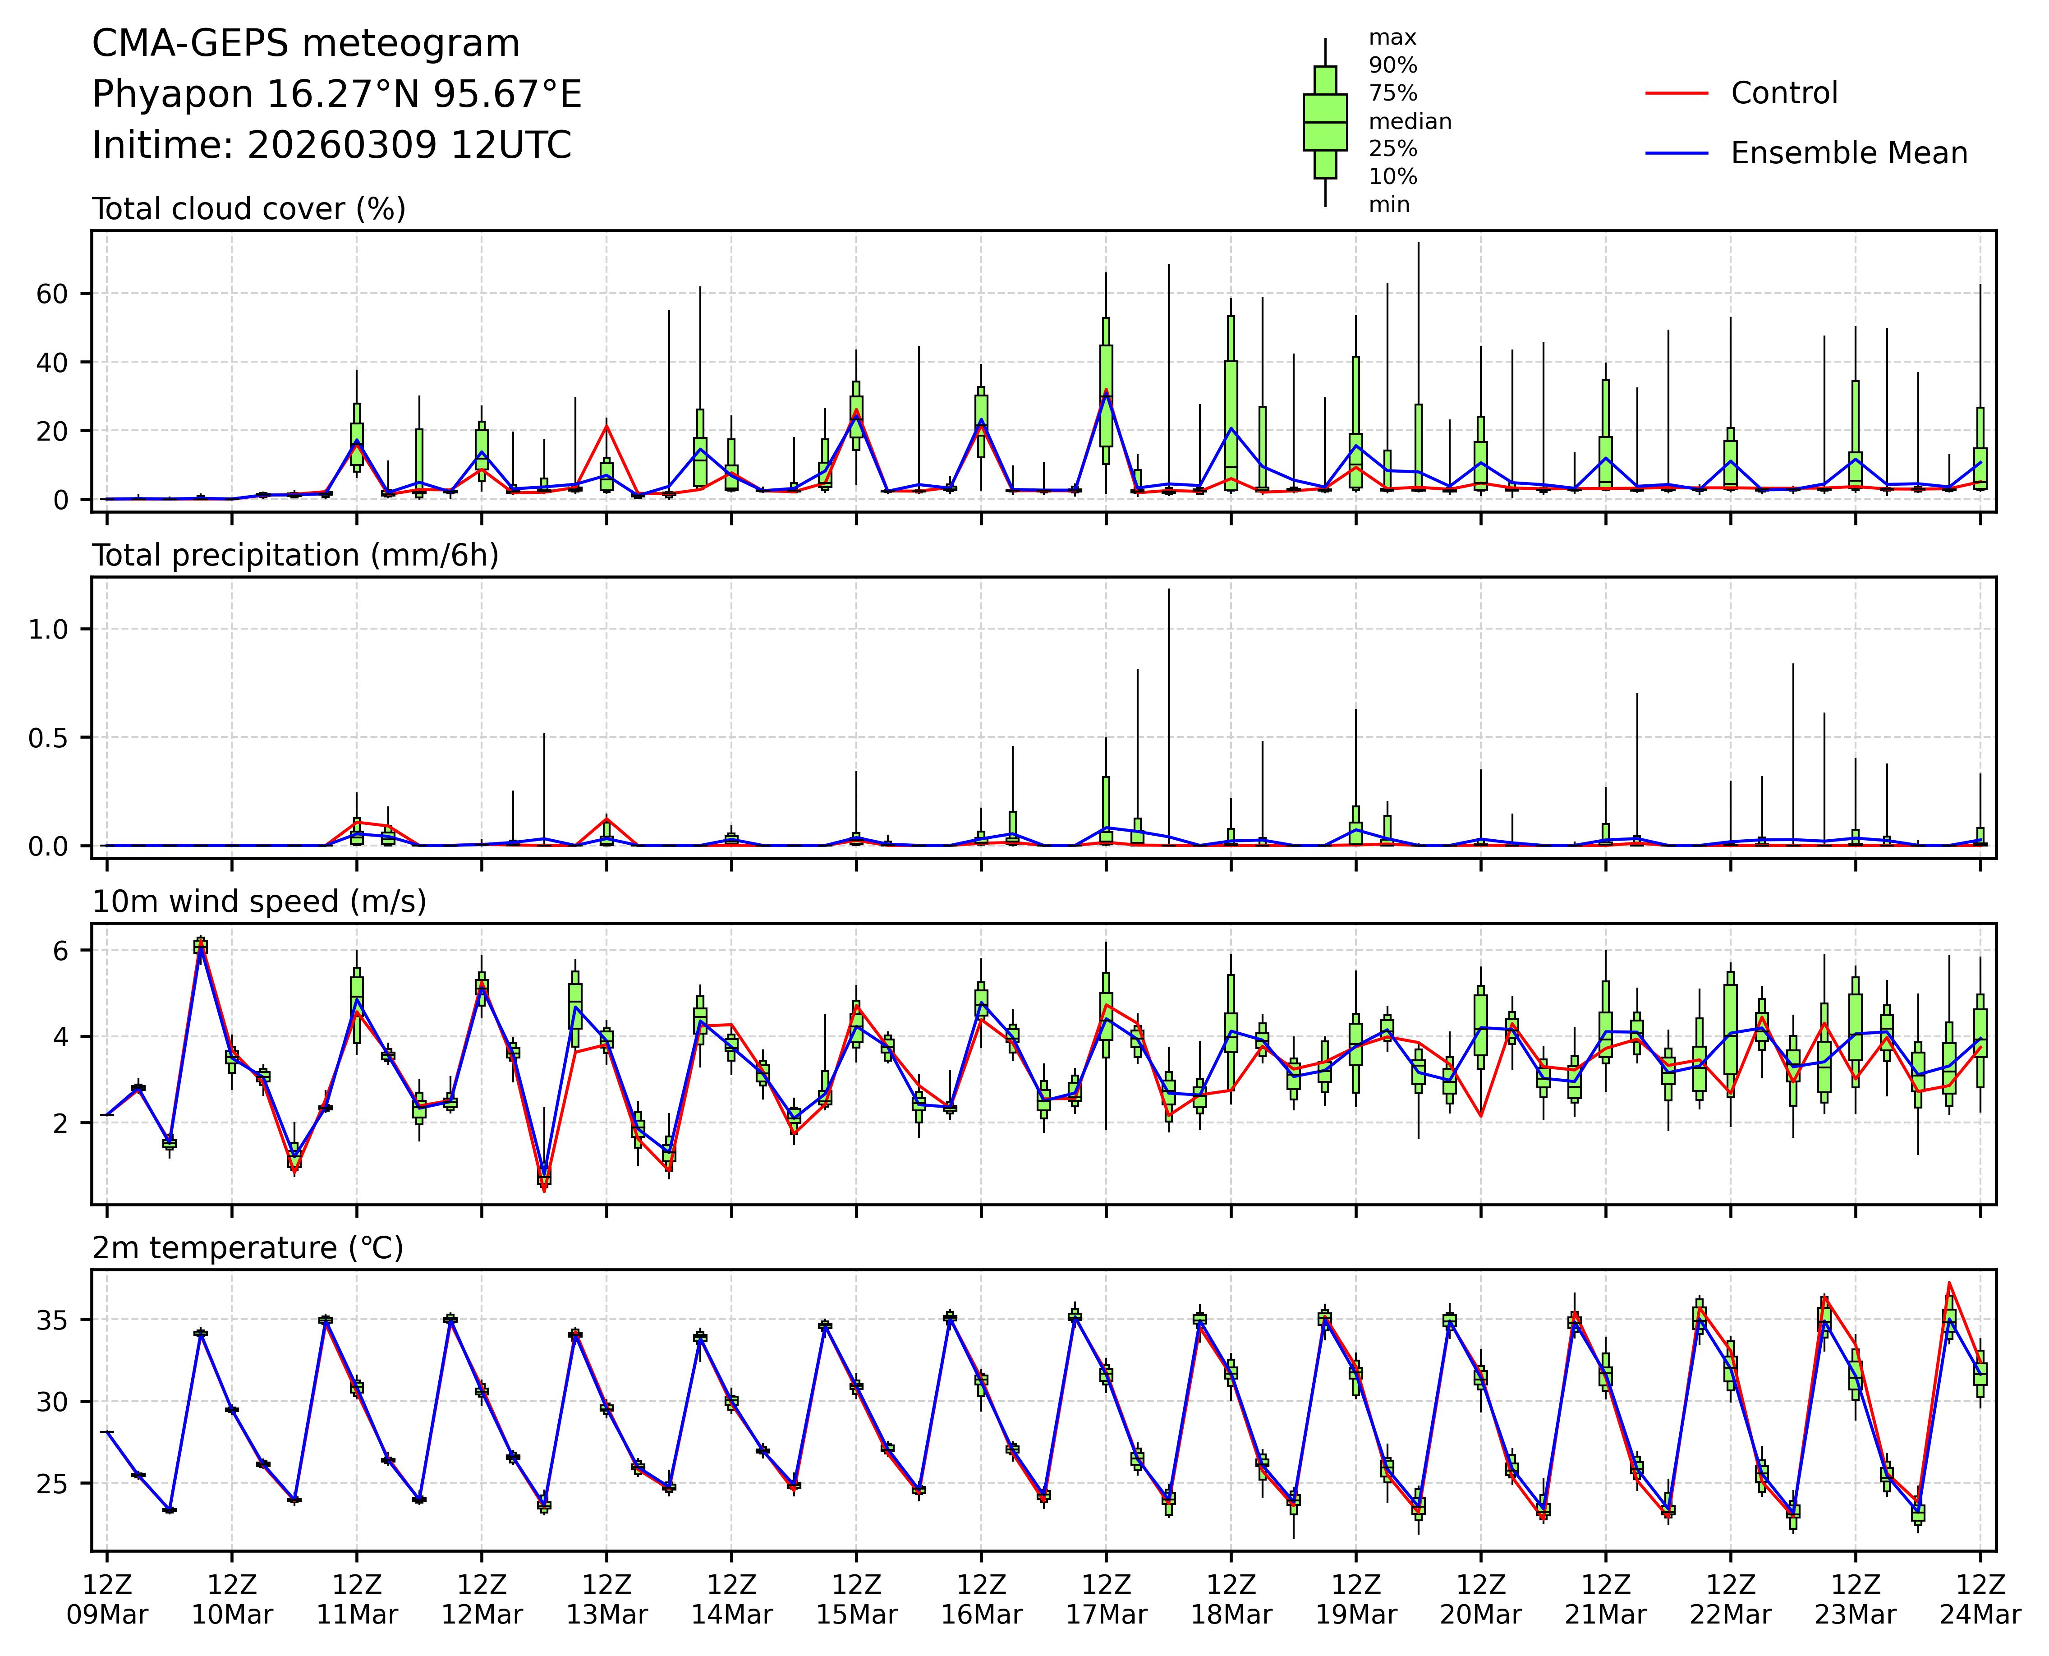Screen dimensions: 2049x1656
Task: Click the 2m temperature panel title
Action: coord(247,1248)
